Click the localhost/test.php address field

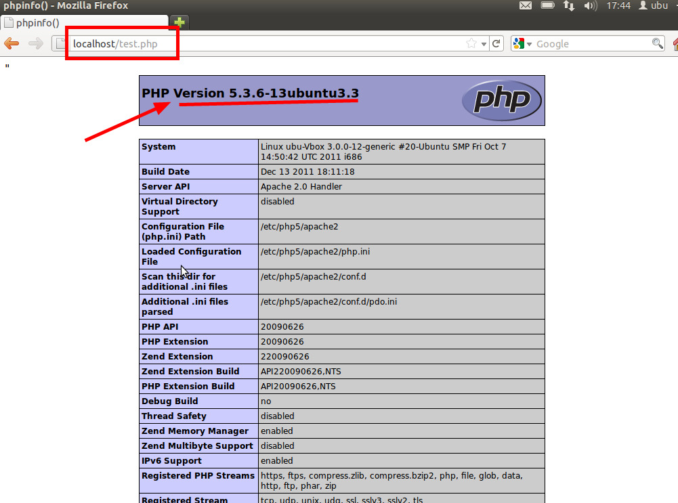pyautogui.click(x=271, y=44)
